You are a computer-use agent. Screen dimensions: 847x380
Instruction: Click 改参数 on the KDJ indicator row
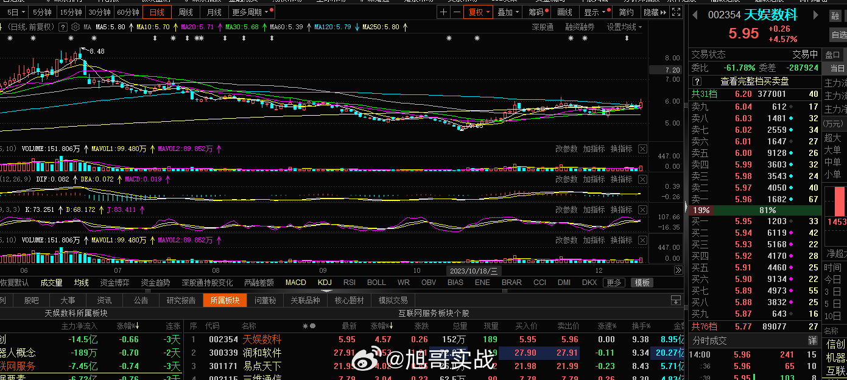pyautogui.click(x=565, y=209)
